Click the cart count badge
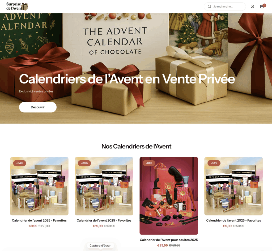272x251 pixels. tap(264, 5)
